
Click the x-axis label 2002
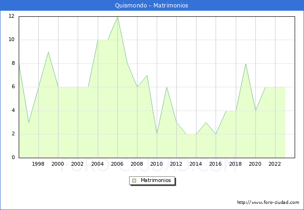click(x=77, y=164)
